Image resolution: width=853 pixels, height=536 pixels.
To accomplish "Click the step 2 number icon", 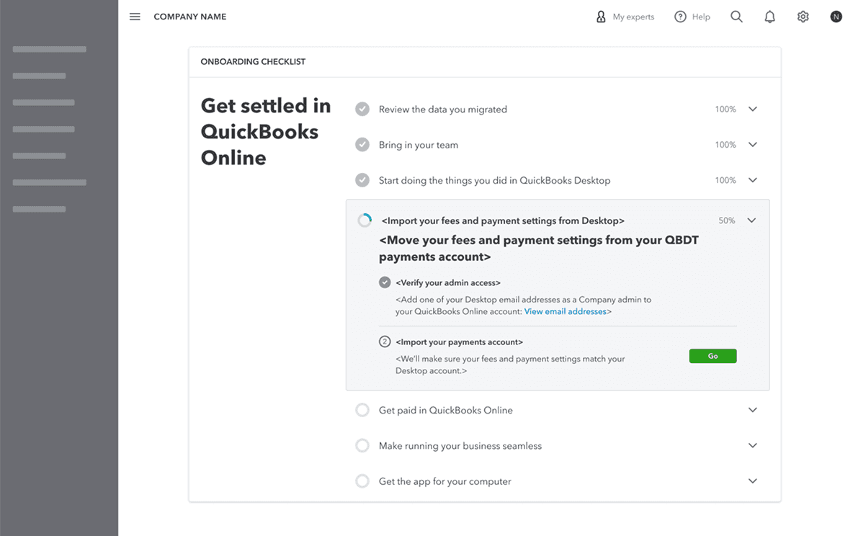I will (x=385, y=341).
